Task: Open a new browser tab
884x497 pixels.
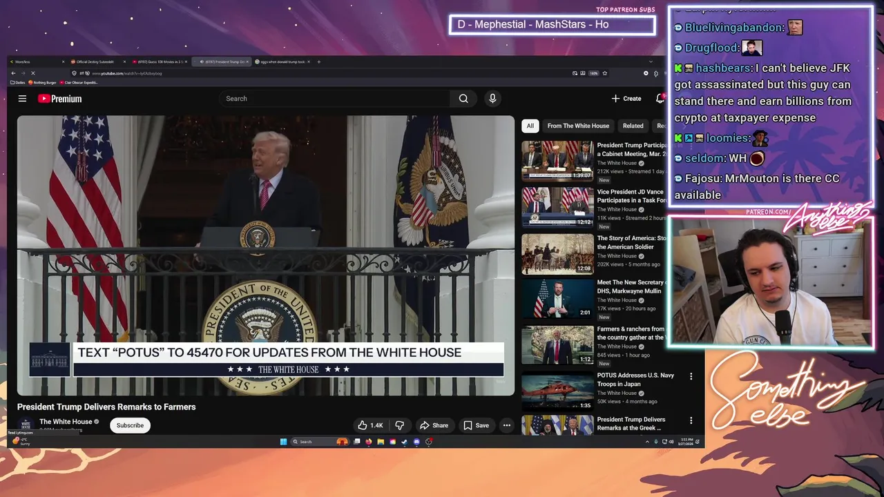Action: click(318, 61)
